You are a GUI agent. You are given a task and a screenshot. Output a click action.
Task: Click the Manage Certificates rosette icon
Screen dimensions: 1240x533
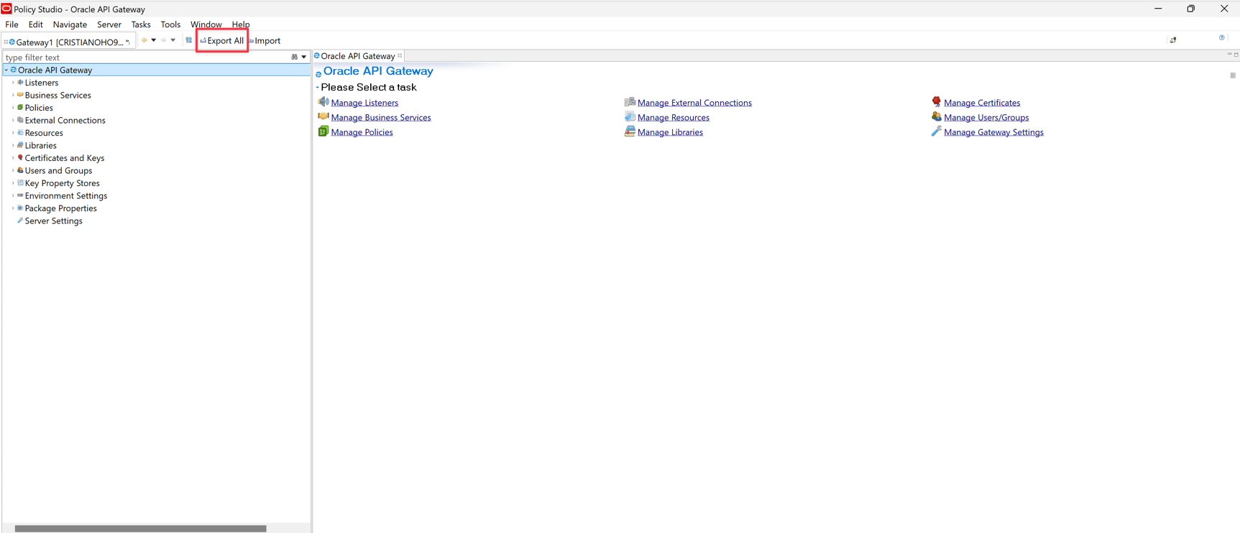[936, 102]
